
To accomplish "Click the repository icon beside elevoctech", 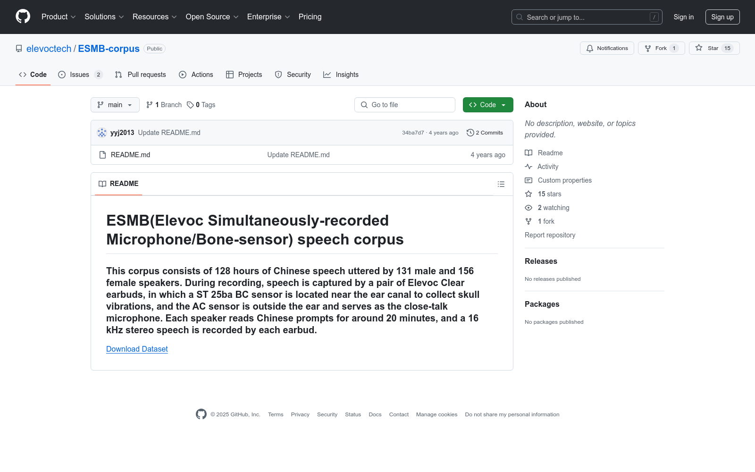I will (x=19, y=49).
